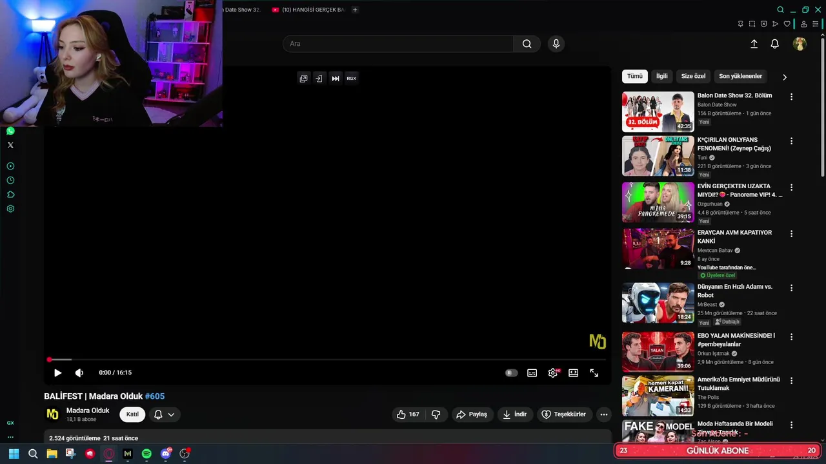The image size is (826, 464).
Task: Select the Size özel chip
Action: (693, 76)
